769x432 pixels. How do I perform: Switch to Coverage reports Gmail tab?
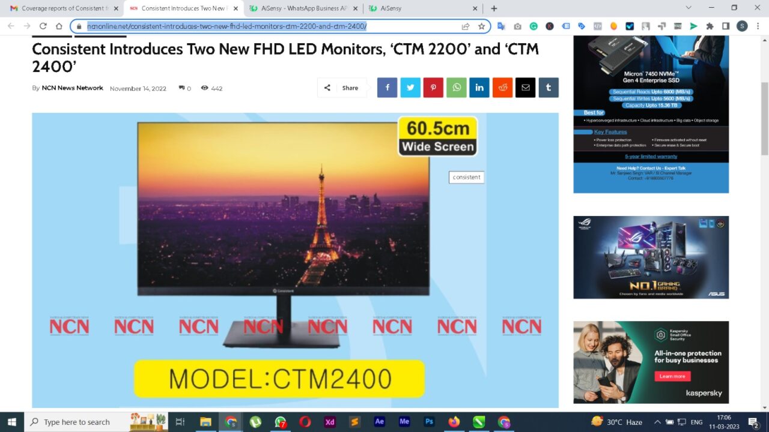tap(60, 8)
